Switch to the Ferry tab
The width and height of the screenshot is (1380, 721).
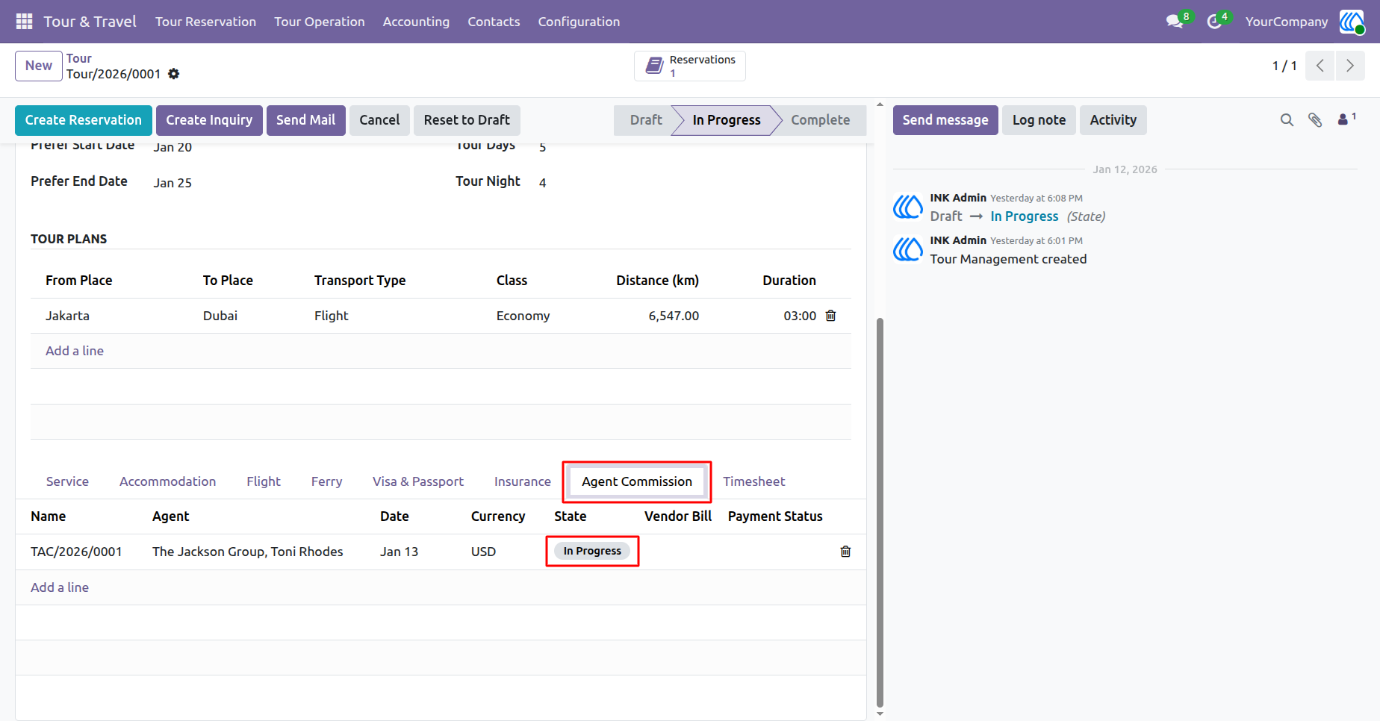tap(326, 481)
